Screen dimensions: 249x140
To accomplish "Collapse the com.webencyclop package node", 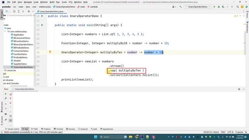I will point(5,31).
